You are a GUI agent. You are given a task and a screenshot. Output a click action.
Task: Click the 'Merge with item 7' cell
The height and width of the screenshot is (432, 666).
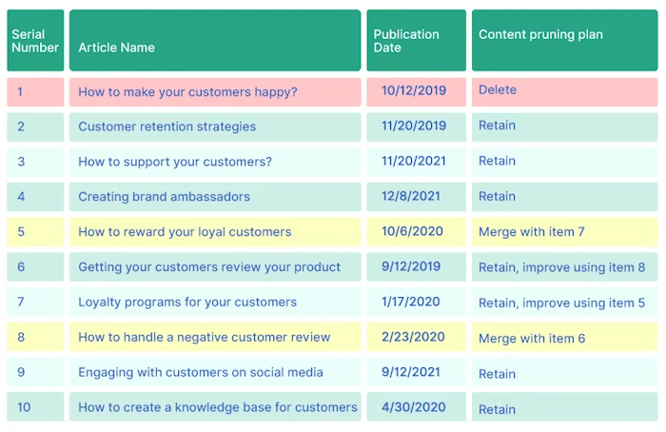(x=564, y=232)
